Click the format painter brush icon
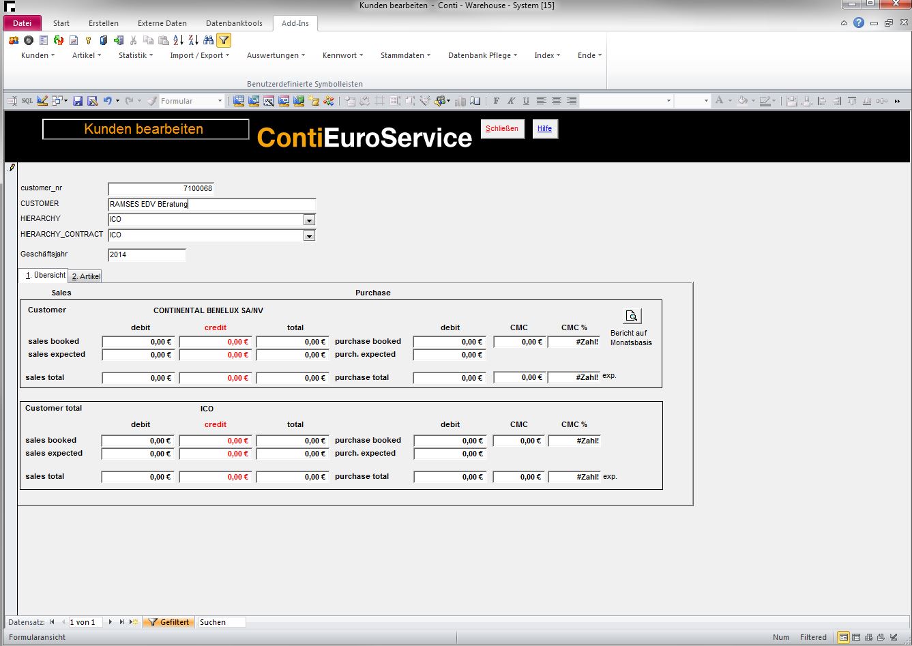This screenshot has width=912, height=646. [x=151, y=101]
